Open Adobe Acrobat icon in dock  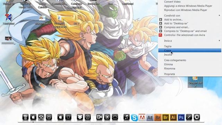pos(142,117)
